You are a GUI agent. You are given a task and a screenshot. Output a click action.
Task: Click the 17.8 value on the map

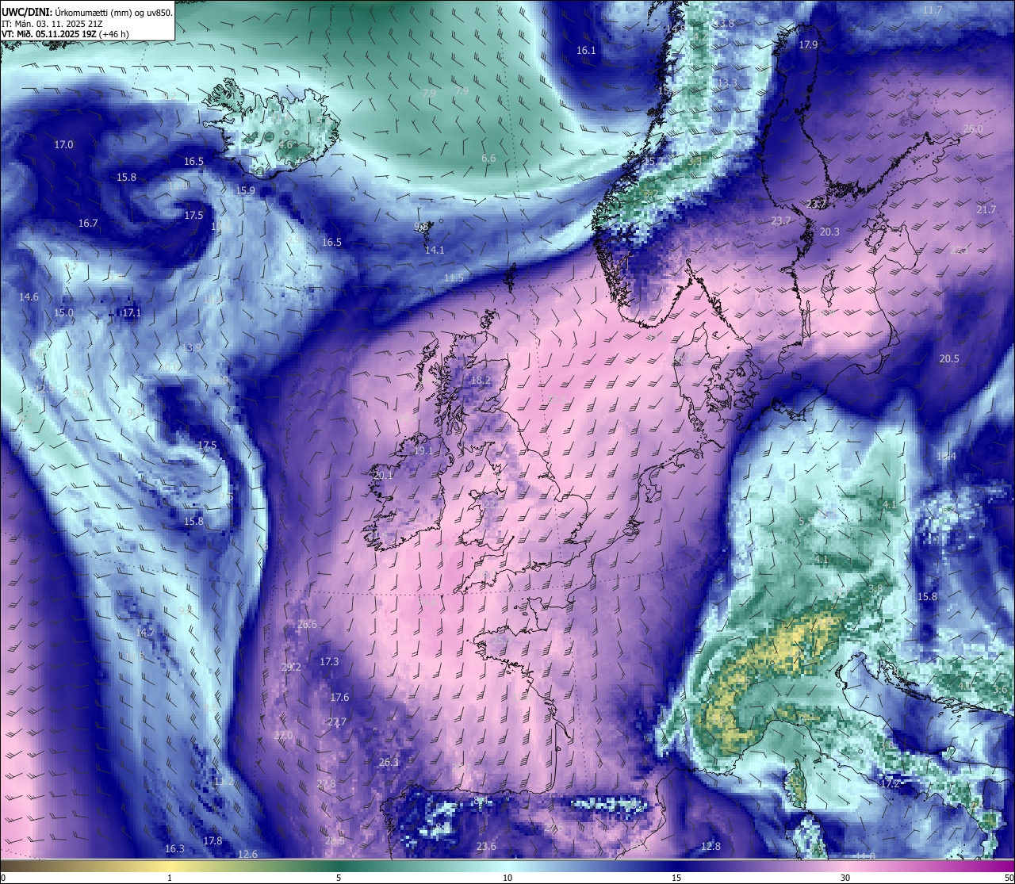[x=213, y=840]
